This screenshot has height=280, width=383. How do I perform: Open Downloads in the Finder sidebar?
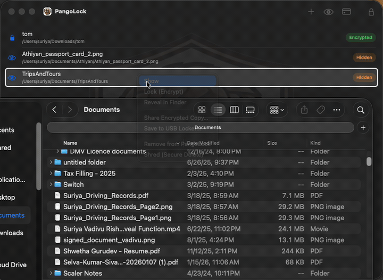[x=12, y=233]
